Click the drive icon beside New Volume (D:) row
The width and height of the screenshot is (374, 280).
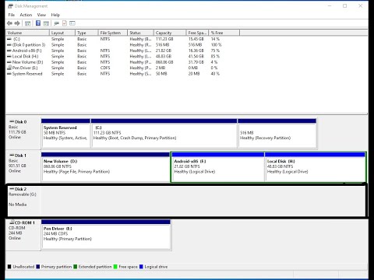[9, 62]
